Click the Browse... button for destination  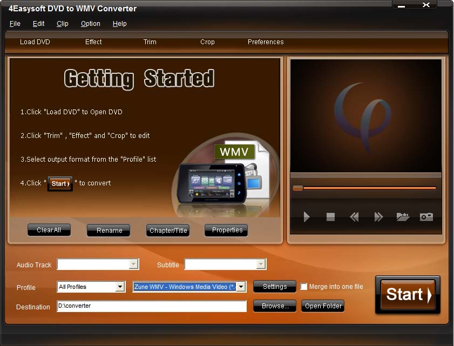275,306
